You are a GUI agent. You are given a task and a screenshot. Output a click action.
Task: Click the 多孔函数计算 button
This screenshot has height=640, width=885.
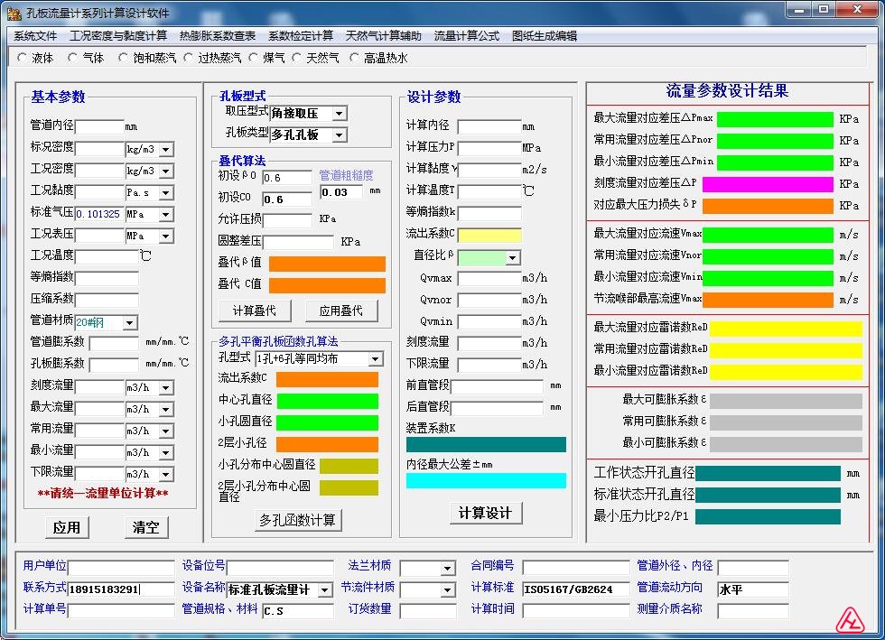coord(298,520)
